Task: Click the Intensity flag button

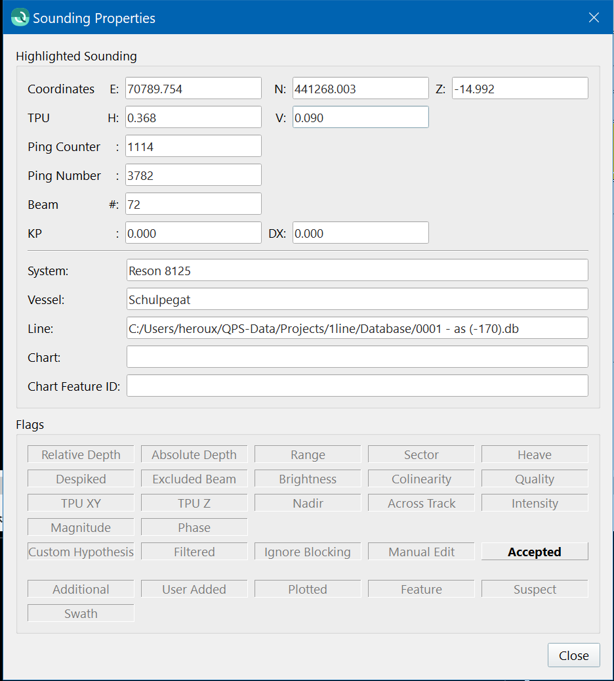Action: 535,503
